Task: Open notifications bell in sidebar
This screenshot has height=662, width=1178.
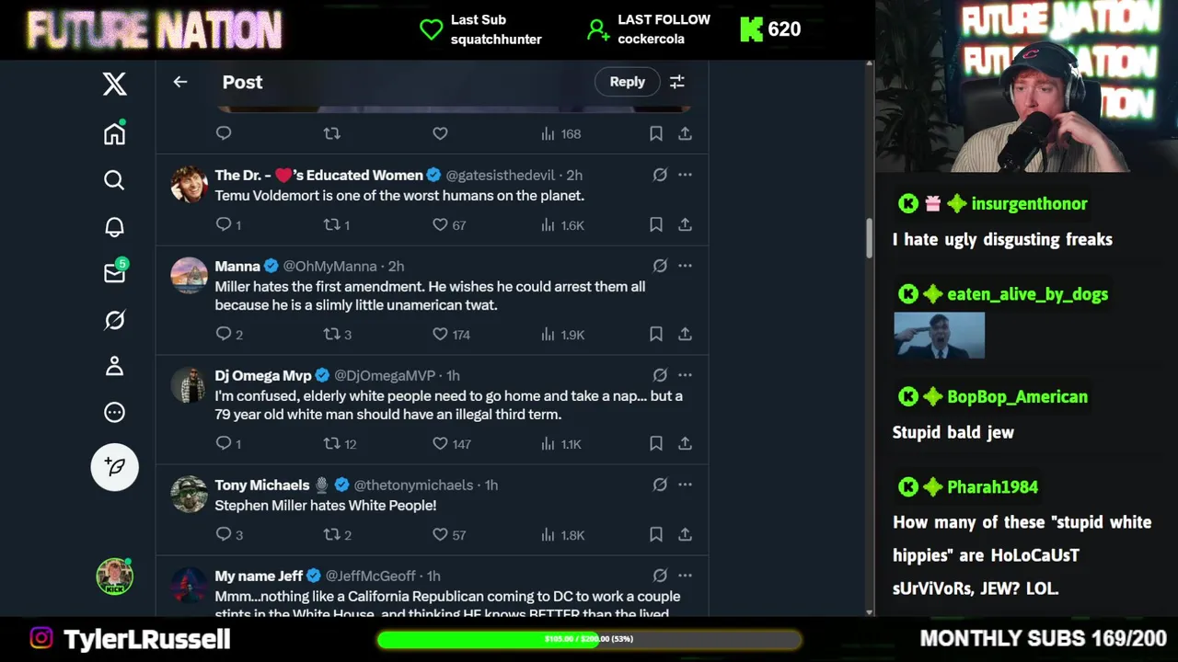Action: pyautogui.click(x=114, y=227)
